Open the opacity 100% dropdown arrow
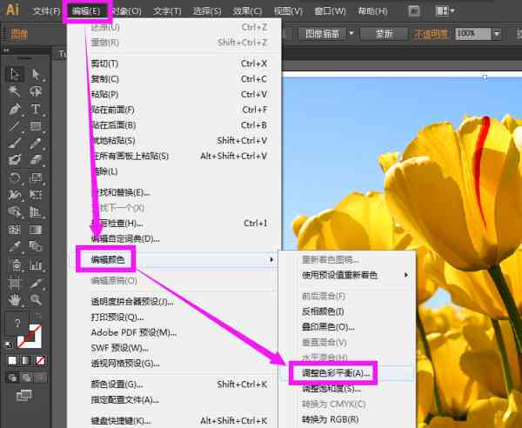522x428 pixels. (497, 34)
